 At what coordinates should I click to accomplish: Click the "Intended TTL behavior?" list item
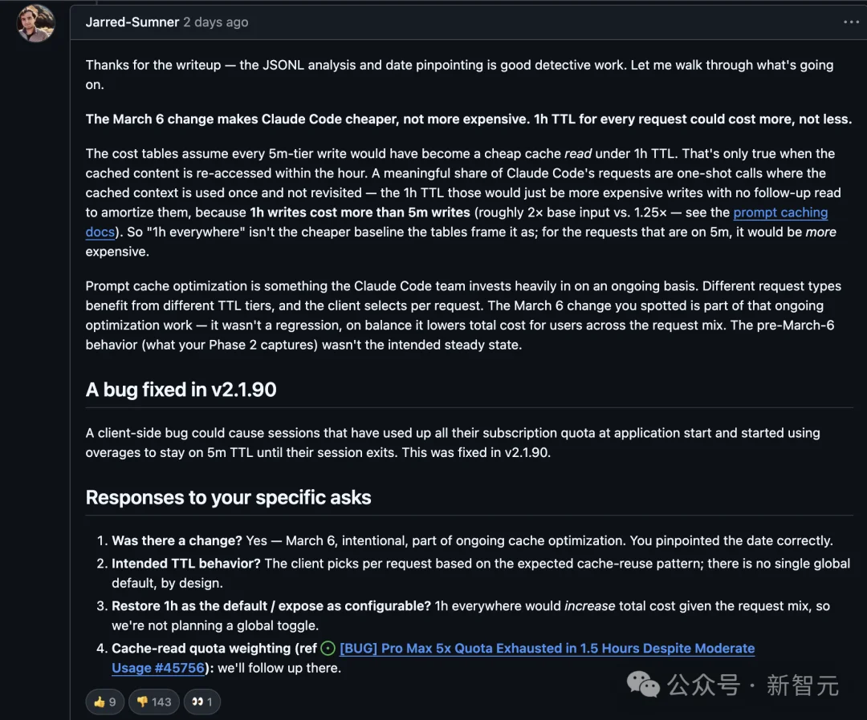tap(186, 564)
